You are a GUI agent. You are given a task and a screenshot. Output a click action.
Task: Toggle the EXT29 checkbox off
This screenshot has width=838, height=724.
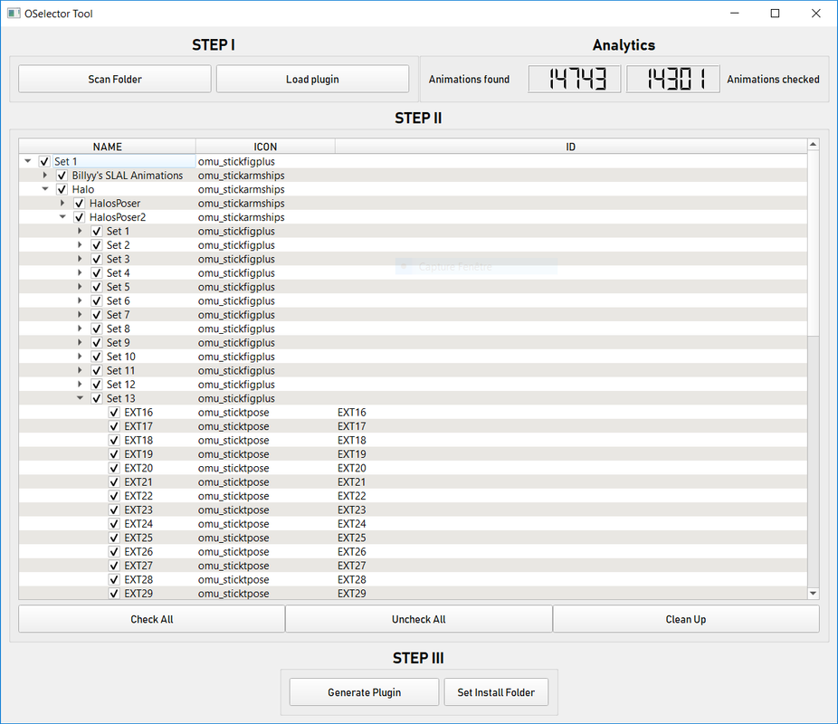(113, 593)
